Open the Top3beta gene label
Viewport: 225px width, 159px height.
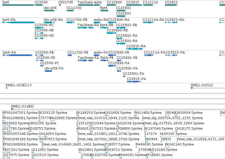(x=85, y=2)
